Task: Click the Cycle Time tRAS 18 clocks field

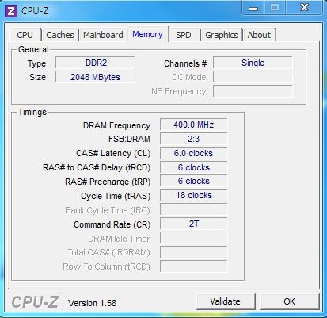Action: click(193, 195)
